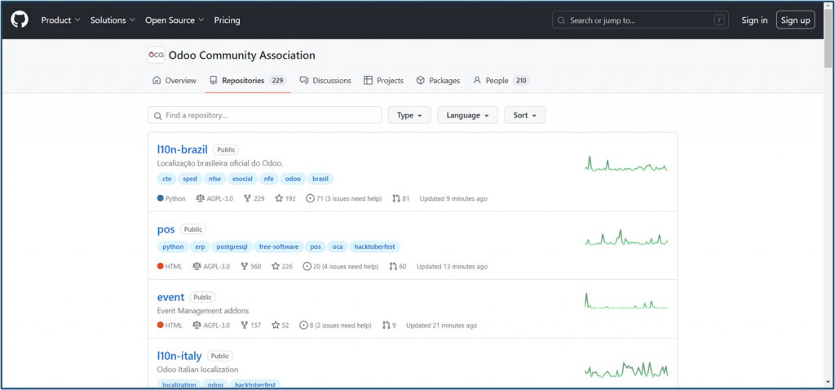835x390 pixels.
Task: Click AGPL-3.0 license on pos
Action: (x=211, y=267)
